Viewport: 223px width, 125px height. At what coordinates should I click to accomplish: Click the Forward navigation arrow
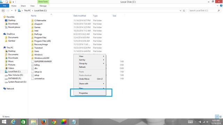pos(8,10)
